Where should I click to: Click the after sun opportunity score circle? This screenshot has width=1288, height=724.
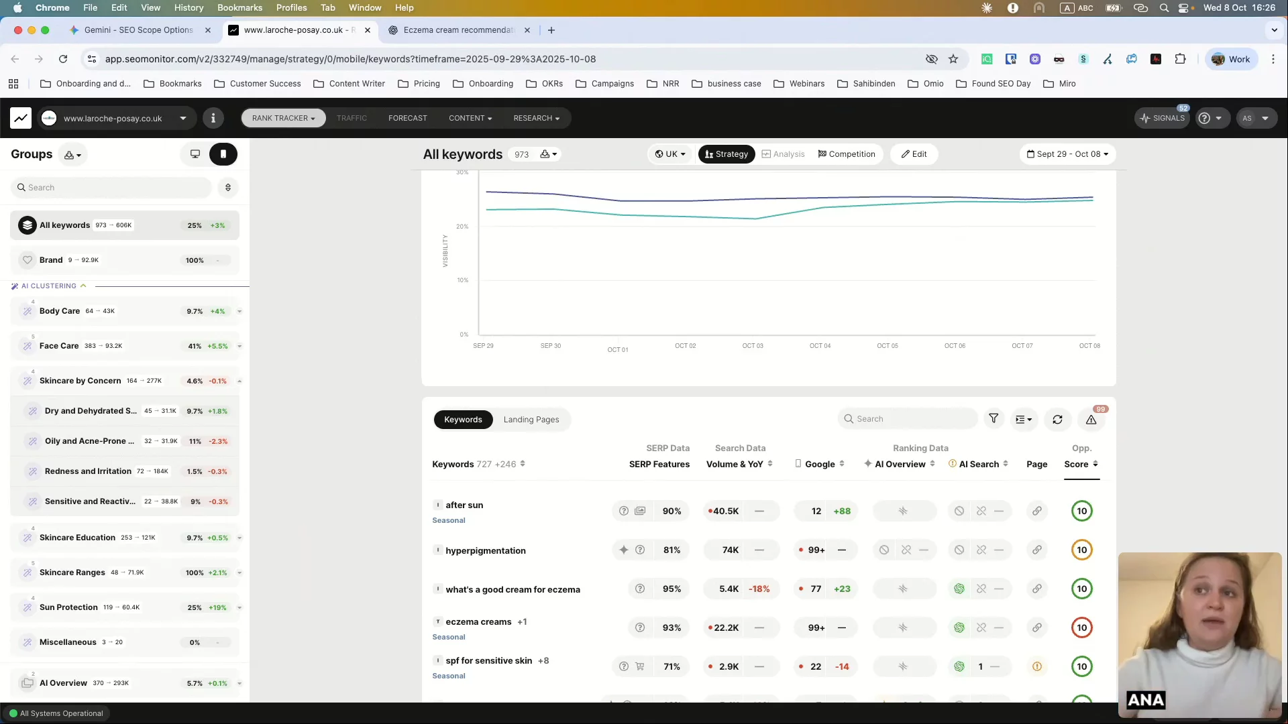(x=1081, y=511)
